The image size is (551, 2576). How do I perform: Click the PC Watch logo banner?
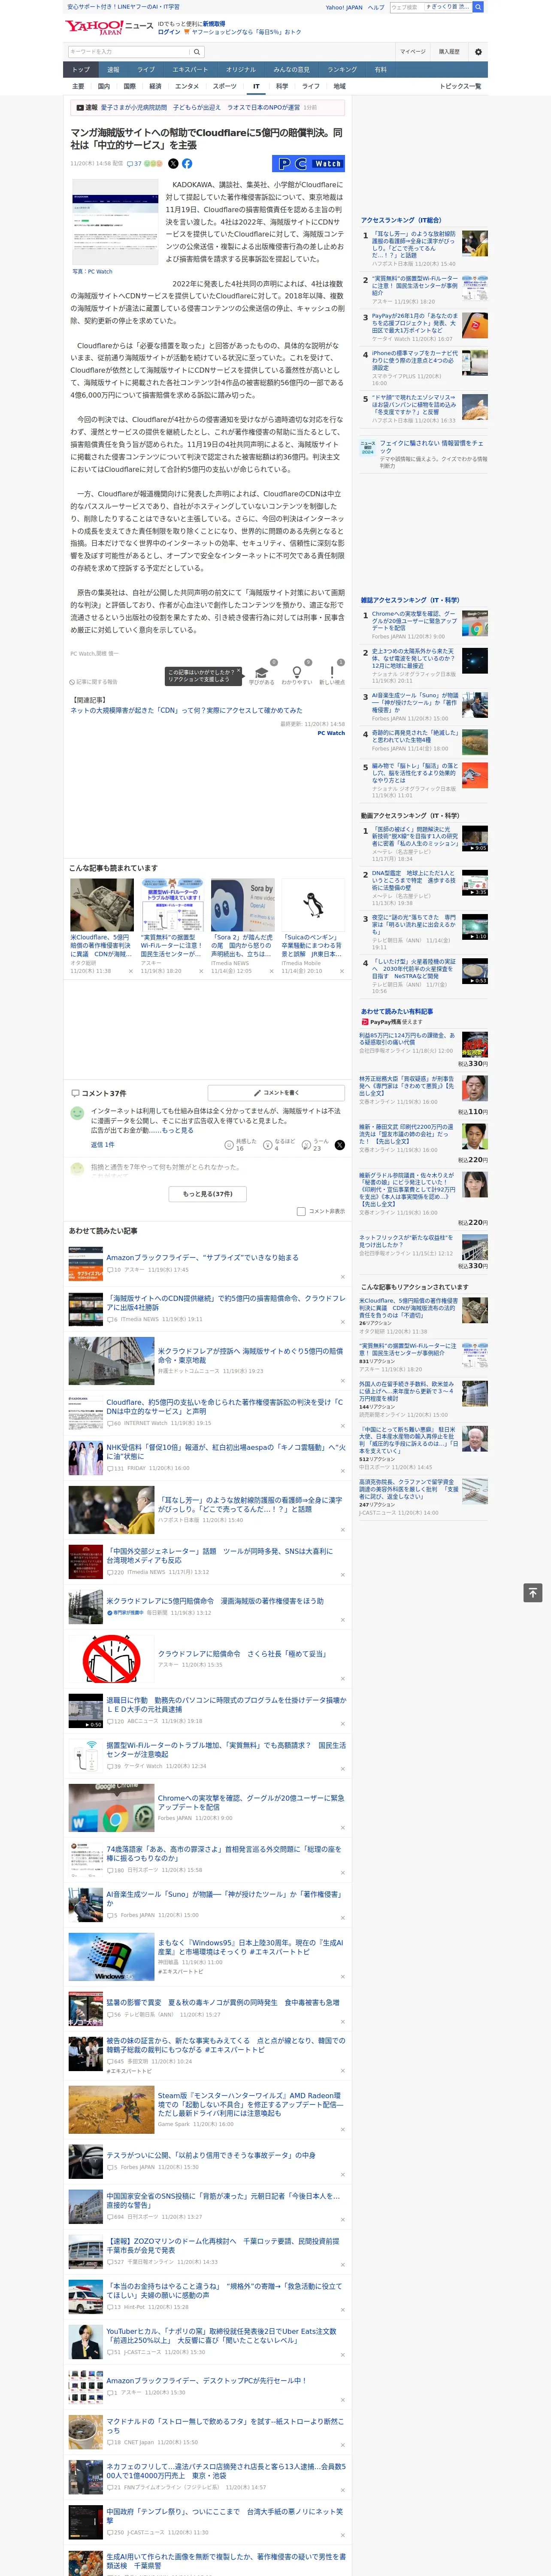click(x=308, y=163)
